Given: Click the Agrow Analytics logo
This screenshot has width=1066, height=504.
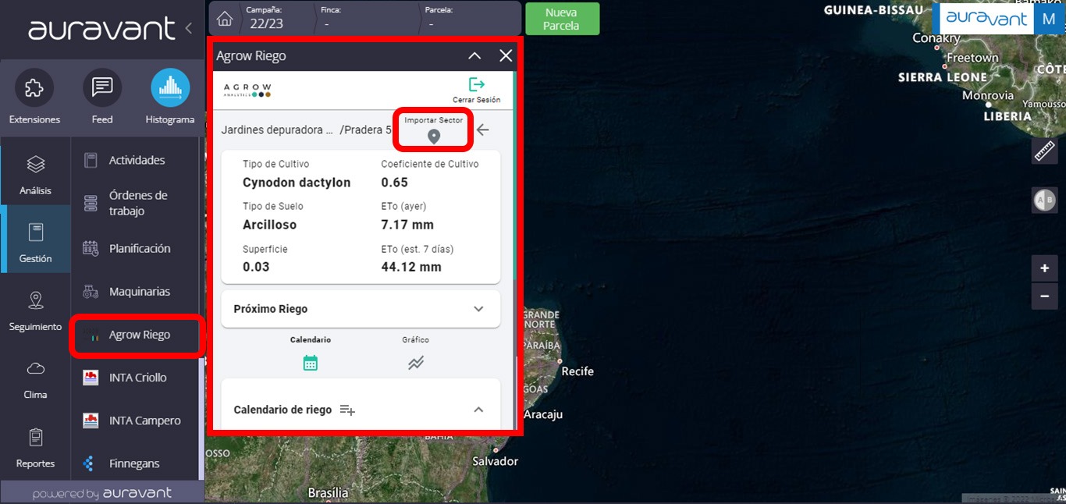Looking at the screenshot, I should (x=247, y=91).
